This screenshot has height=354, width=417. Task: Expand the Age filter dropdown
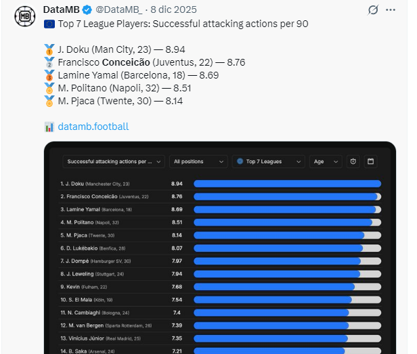pos(326,162)
